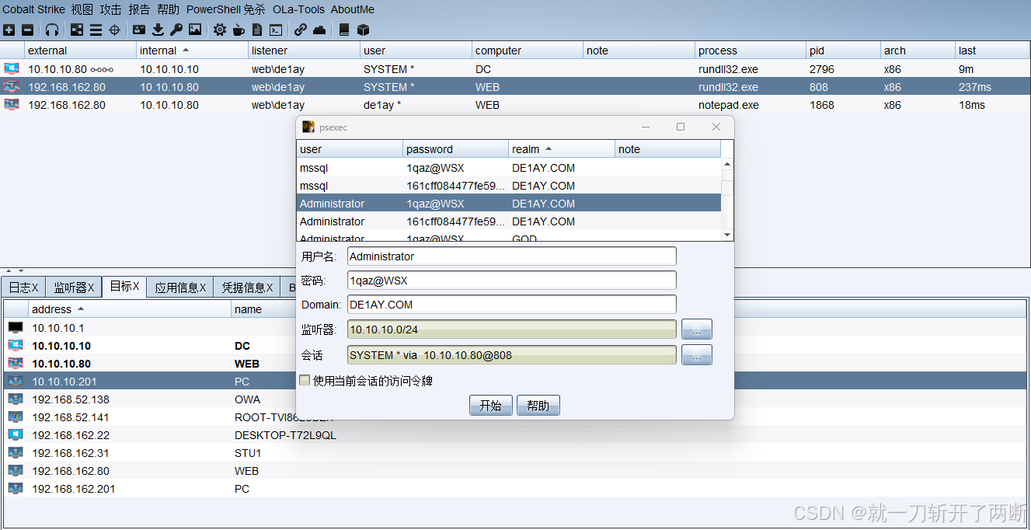
Task: Click the host icon of target 192.168.52.138
Action: point(16,399)
